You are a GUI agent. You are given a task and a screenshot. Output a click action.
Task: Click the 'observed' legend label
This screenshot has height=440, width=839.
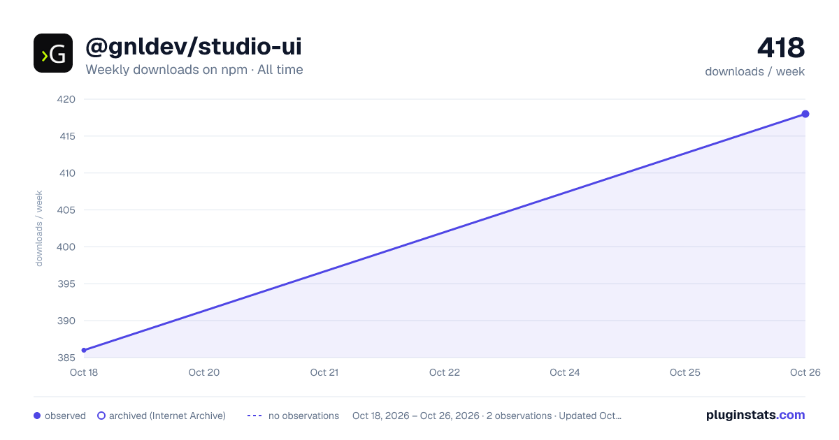[65, 416]
